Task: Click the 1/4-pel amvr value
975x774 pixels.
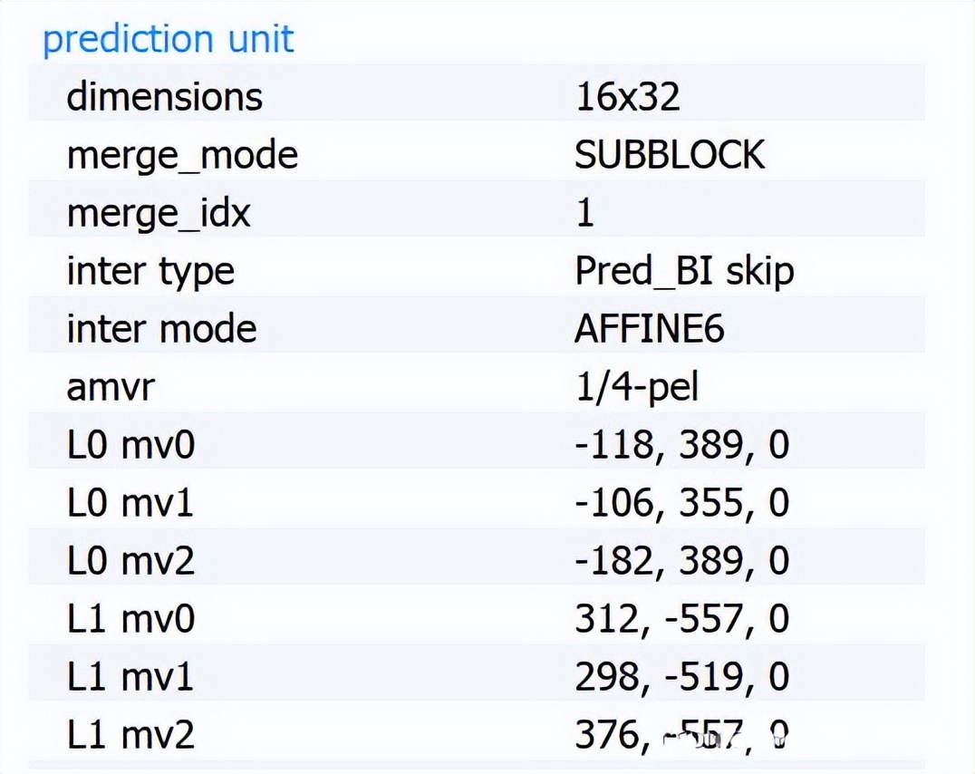Action: point(636,387)
